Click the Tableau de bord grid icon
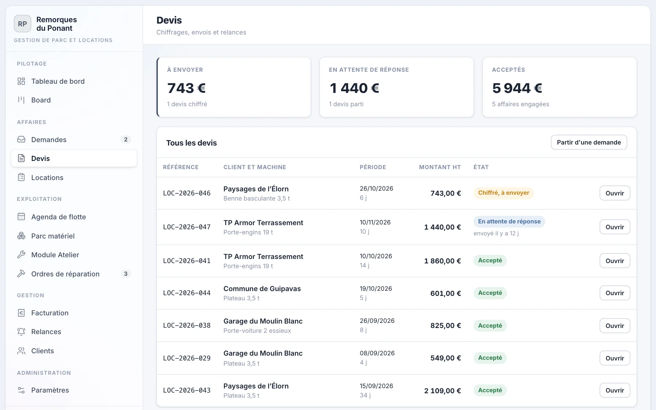This screenshot has height=410, width=656. (x=21, y=81)
